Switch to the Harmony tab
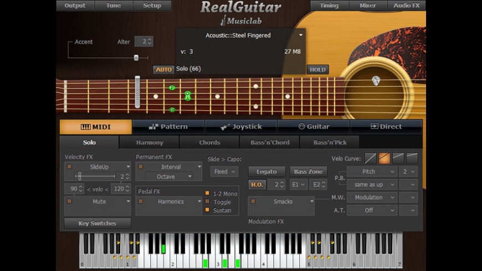Screen dimensions: 482x271 click(x=150, y=143)
